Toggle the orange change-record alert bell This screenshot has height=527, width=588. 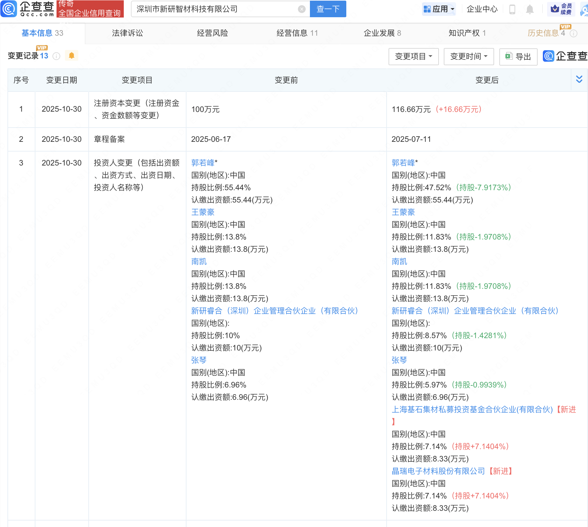tap(71, 56)
